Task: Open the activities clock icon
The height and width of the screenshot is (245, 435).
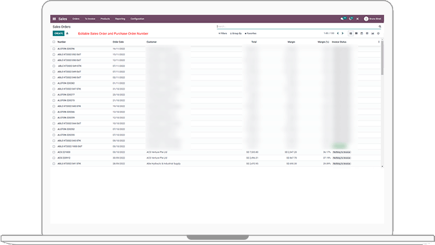Action: [x=351, y=19]
